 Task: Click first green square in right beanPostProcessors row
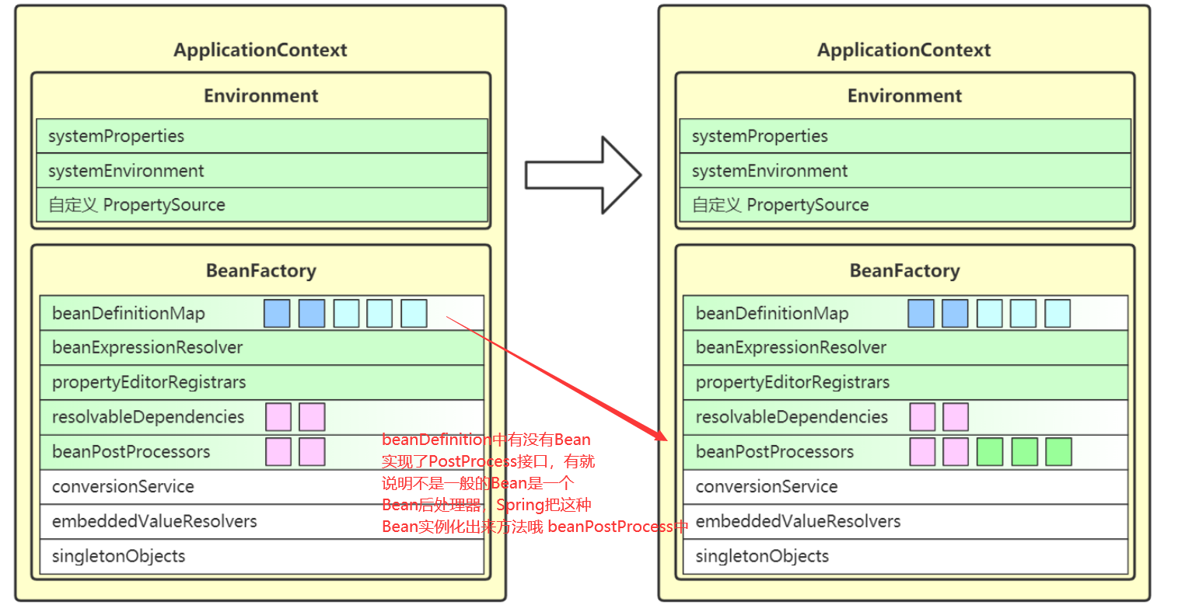pyautogui.click(x=991, y=451)
